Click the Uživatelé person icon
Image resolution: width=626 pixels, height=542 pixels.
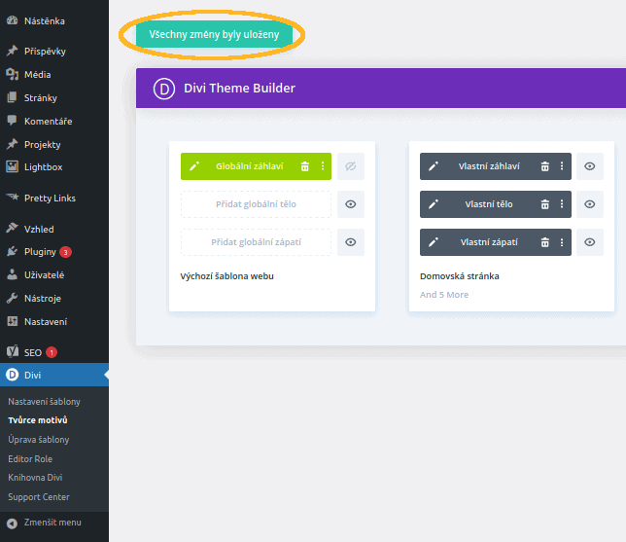pyautogui.click(x=13, y=274)
